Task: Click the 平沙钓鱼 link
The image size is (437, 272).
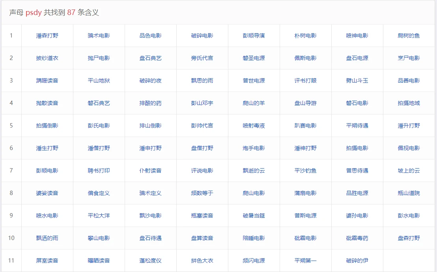Action: [305, 171]
